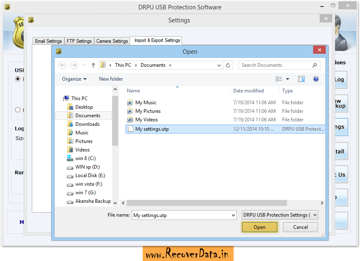The width and height of the screenshot is (360, 261).
Task: Click horizontal scrollbar right arrow
Action: pyautogui.click(x=322, y=203)
